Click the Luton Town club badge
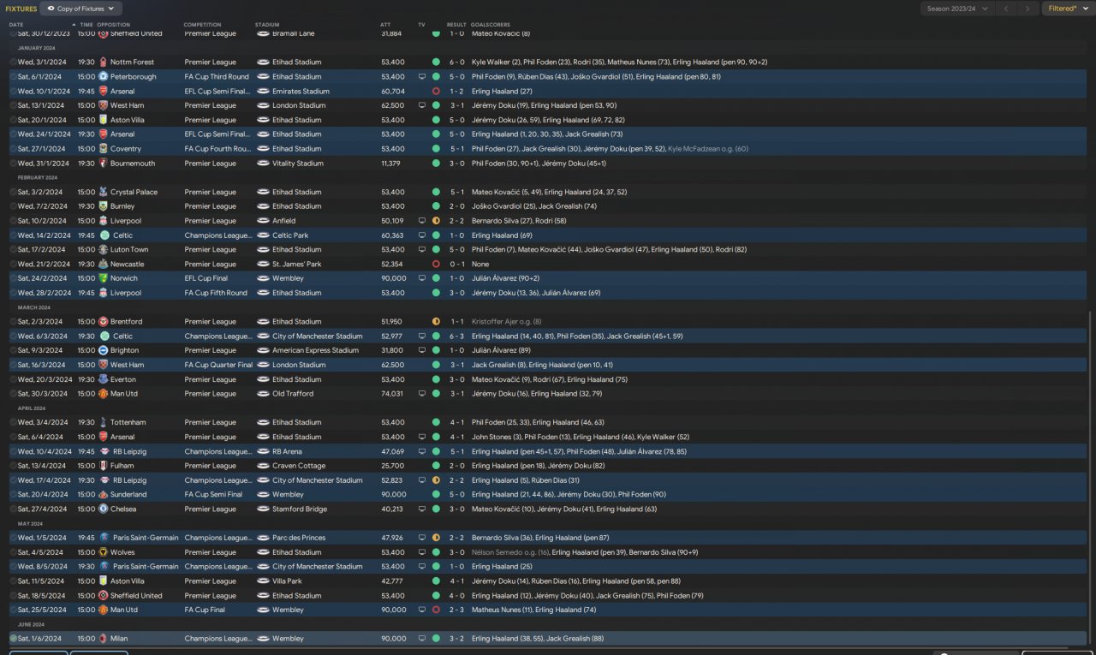The width and height of the screenshot is (1096, 655). 104,250
